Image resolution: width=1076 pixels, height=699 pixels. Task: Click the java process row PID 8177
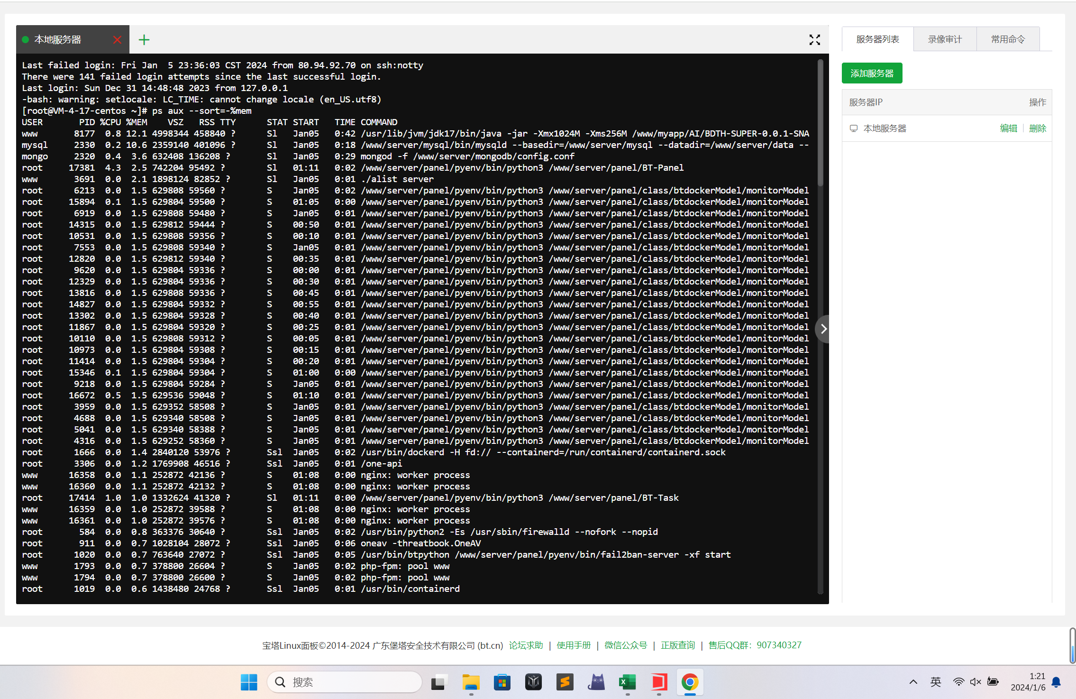point(415,134)
